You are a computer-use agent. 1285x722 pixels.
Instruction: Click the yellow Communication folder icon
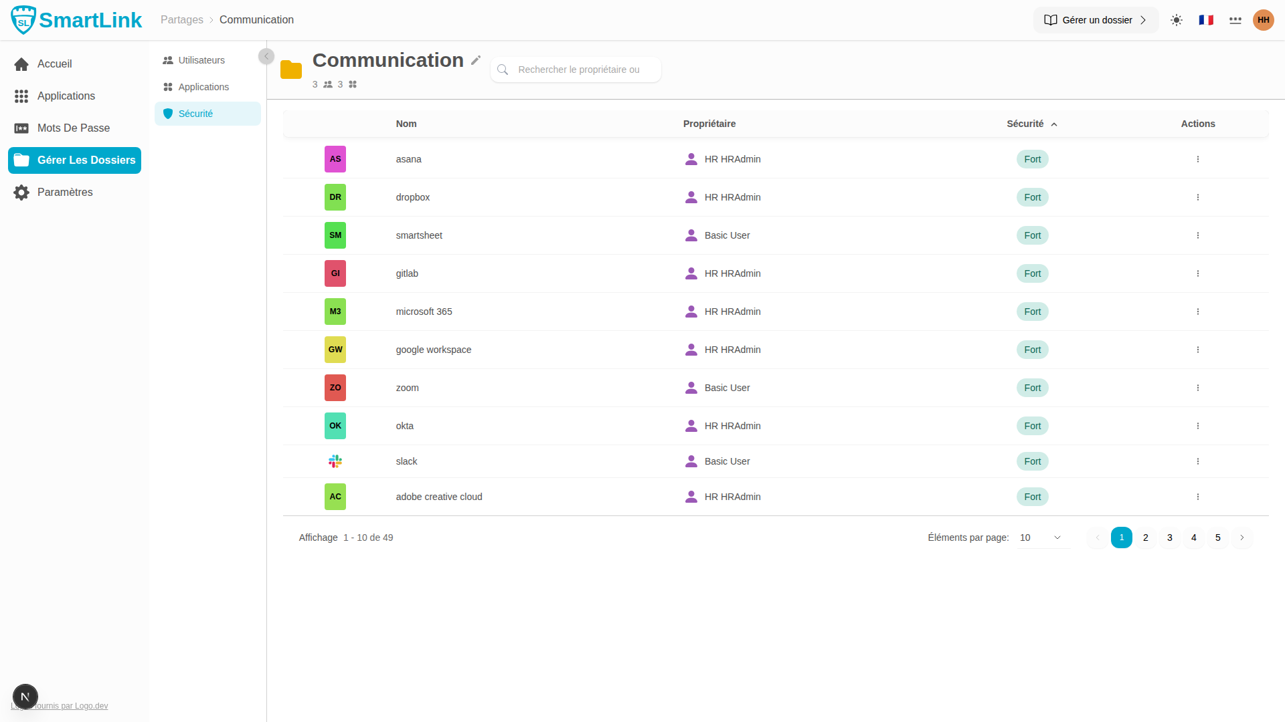click(x=291, y=70)
